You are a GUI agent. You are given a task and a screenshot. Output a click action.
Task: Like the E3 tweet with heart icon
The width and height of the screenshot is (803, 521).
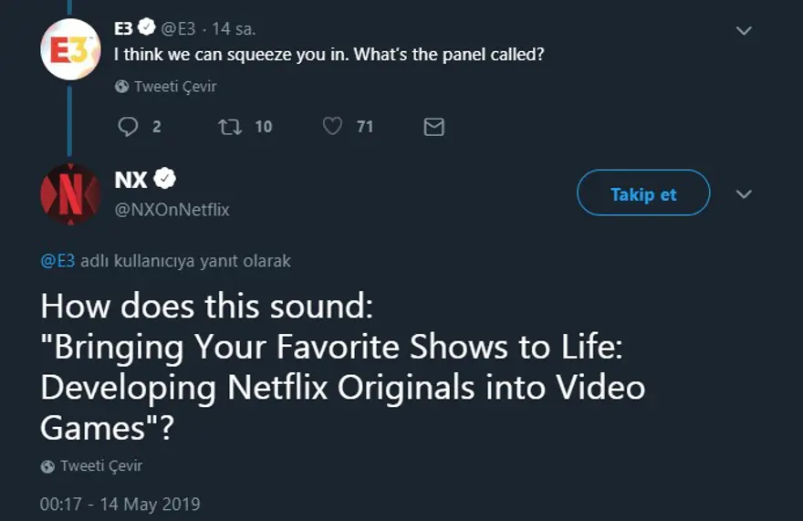pos(333,127)
